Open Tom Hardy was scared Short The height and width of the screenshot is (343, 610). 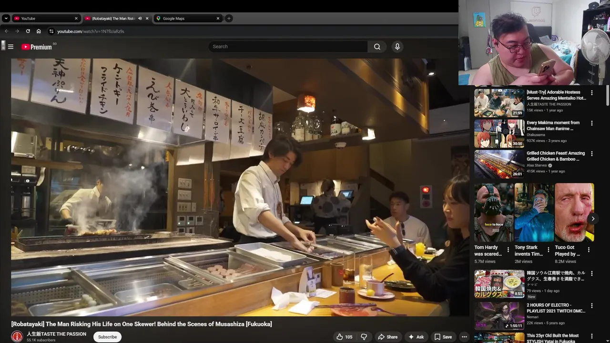pyautogui.click(x=494, y=212)
